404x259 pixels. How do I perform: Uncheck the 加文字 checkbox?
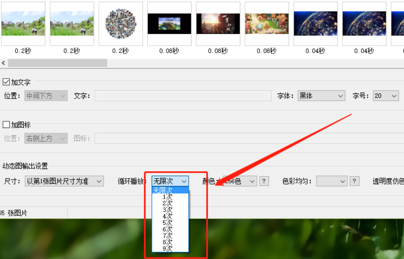6,82
